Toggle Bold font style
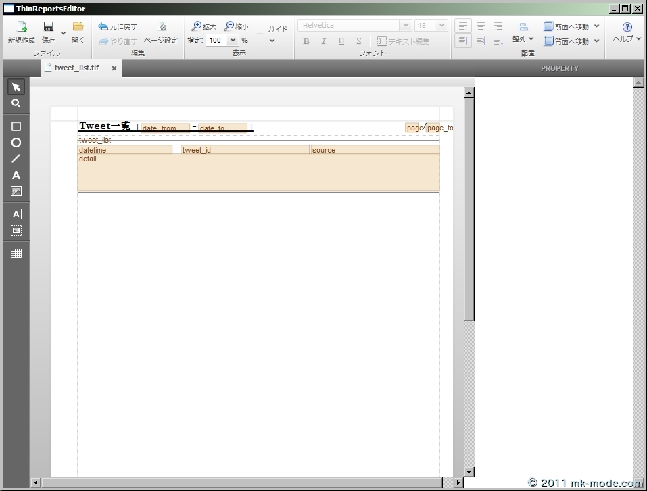The image size is (647, 491). pyautogui.click(x=306, y=41)
